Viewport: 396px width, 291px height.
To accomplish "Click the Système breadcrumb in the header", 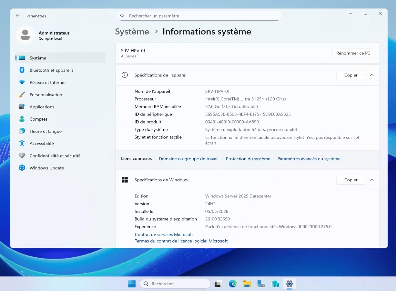I will [x=132, y=32].
